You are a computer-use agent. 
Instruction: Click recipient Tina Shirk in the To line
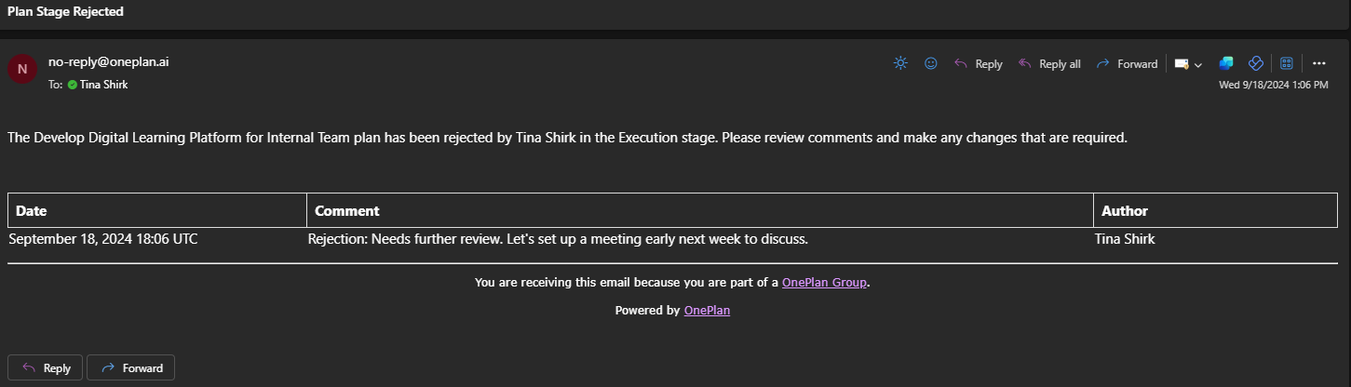[103, 85]
